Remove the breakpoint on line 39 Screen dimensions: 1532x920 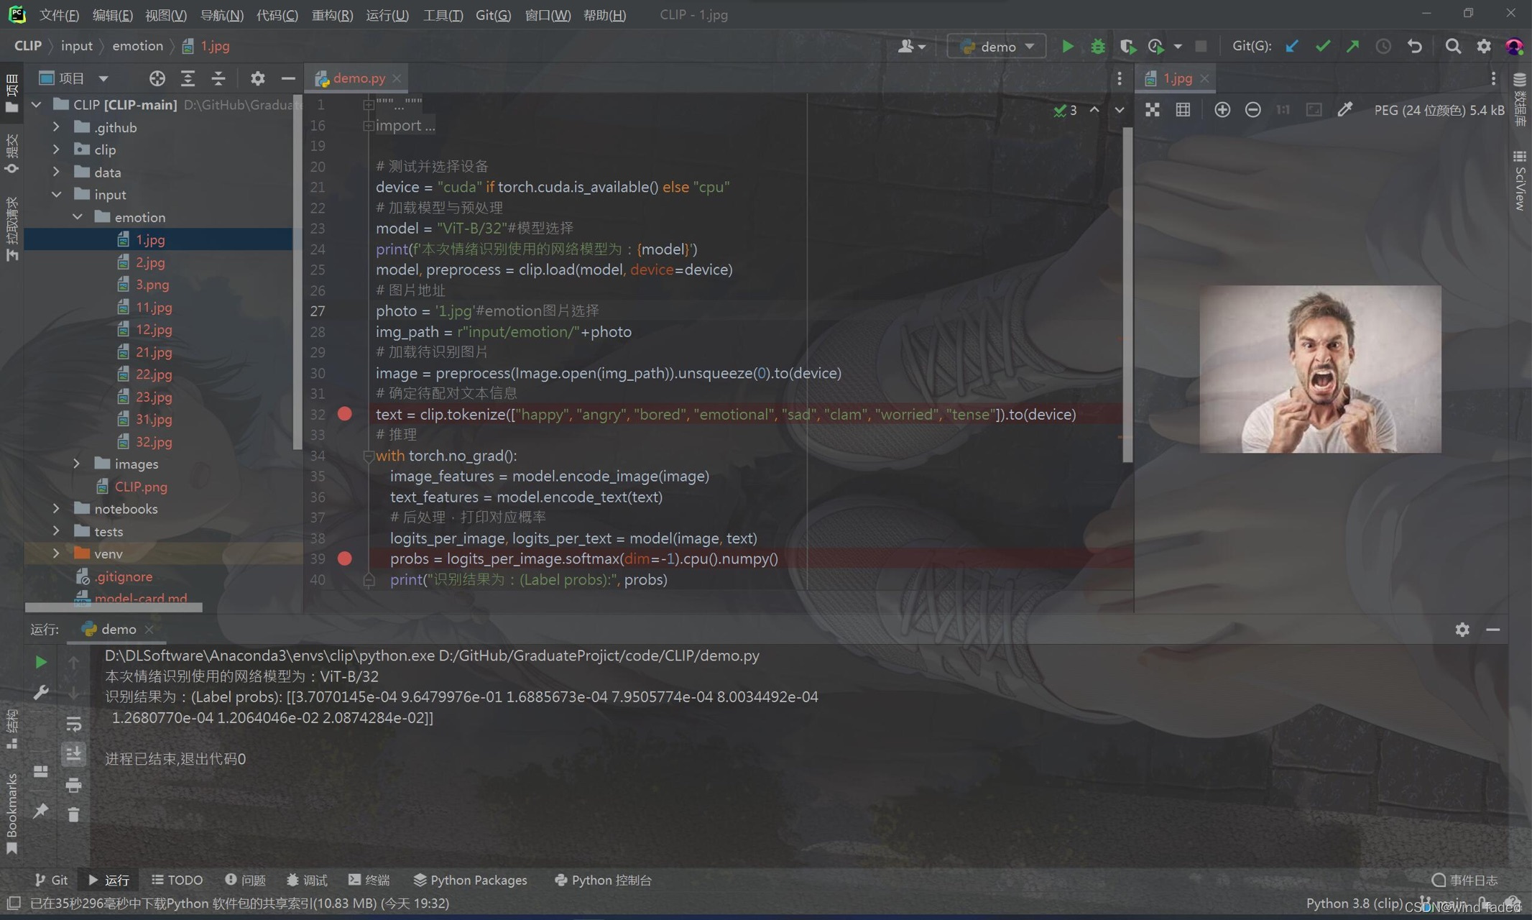(345, 558)
